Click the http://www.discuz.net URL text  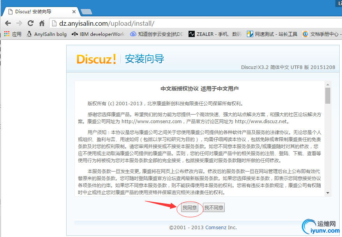261,121
